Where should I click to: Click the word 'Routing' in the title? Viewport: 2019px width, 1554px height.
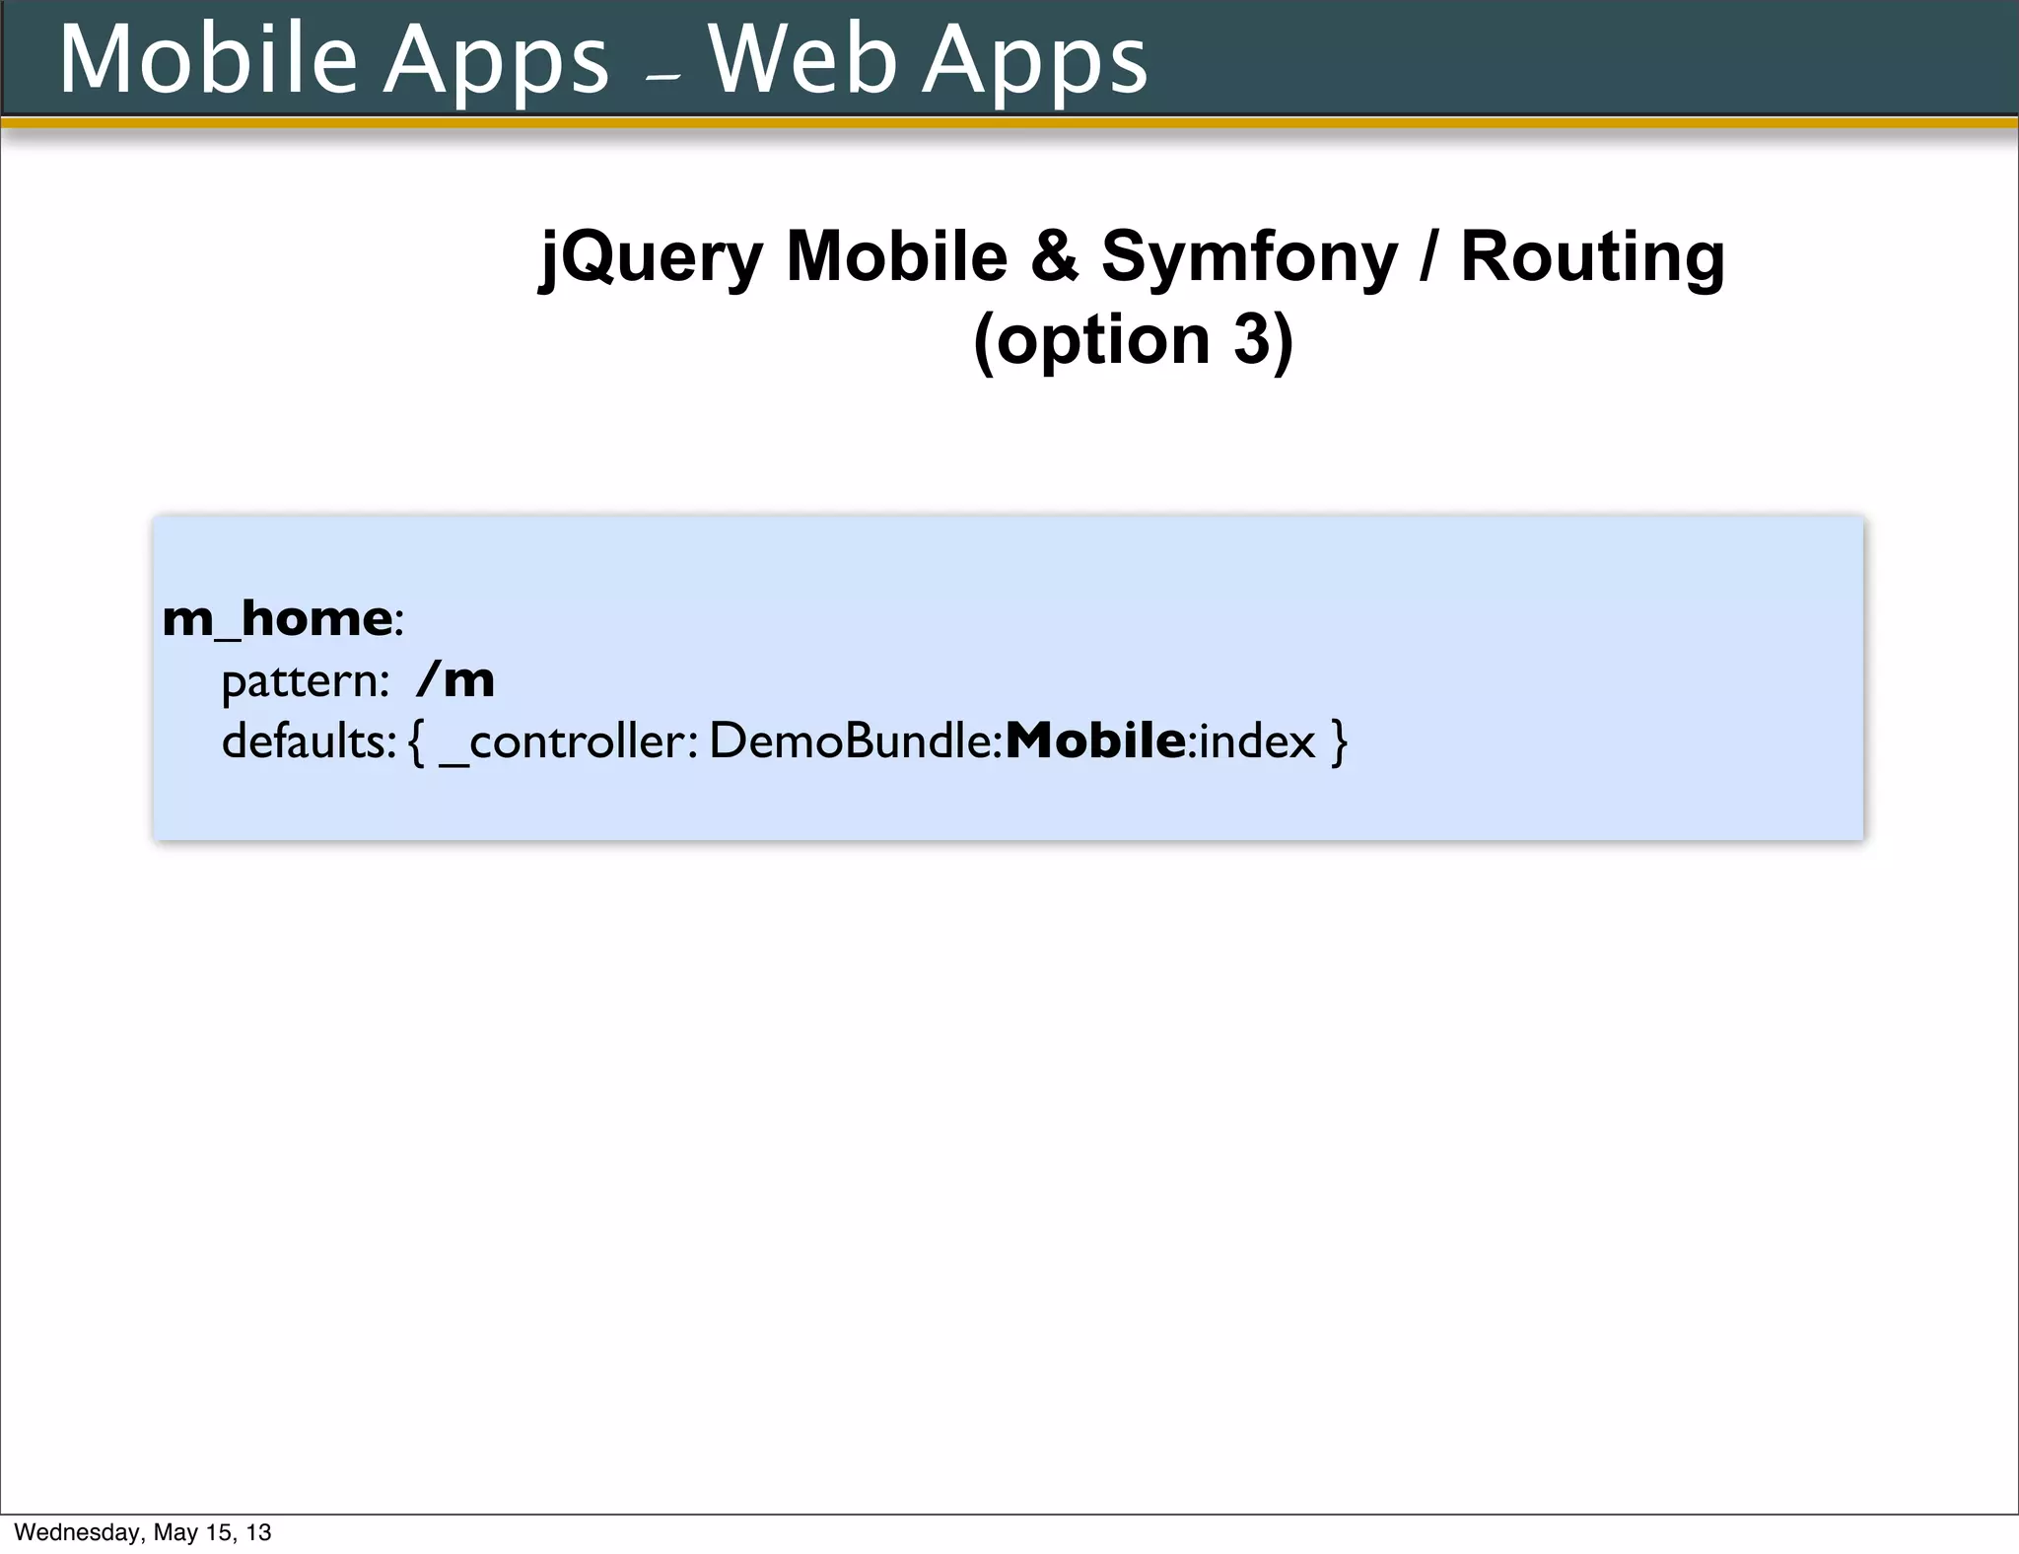(1592, 256)
